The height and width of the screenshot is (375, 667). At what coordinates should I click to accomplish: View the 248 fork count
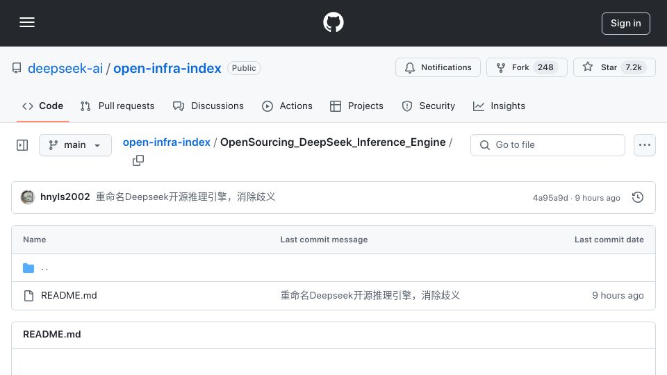click(x=545, y=67)
